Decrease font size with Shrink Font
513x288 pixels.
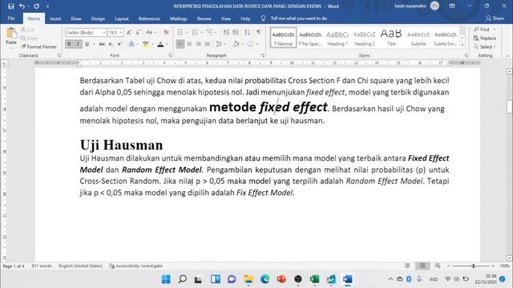coord(138,32)
